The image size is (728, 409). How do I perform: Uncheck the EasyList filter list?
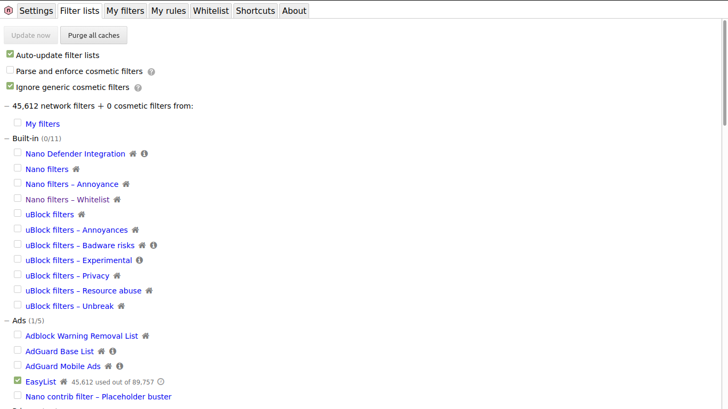click(x=17, y=380)
